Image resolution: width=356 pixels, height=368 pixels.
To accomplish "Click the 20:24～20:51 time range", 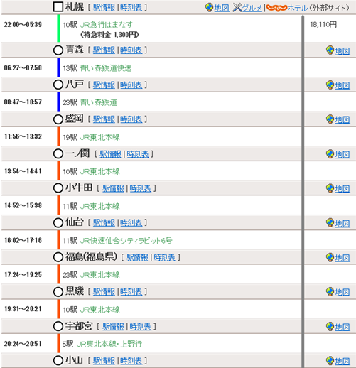I will 23,343.
